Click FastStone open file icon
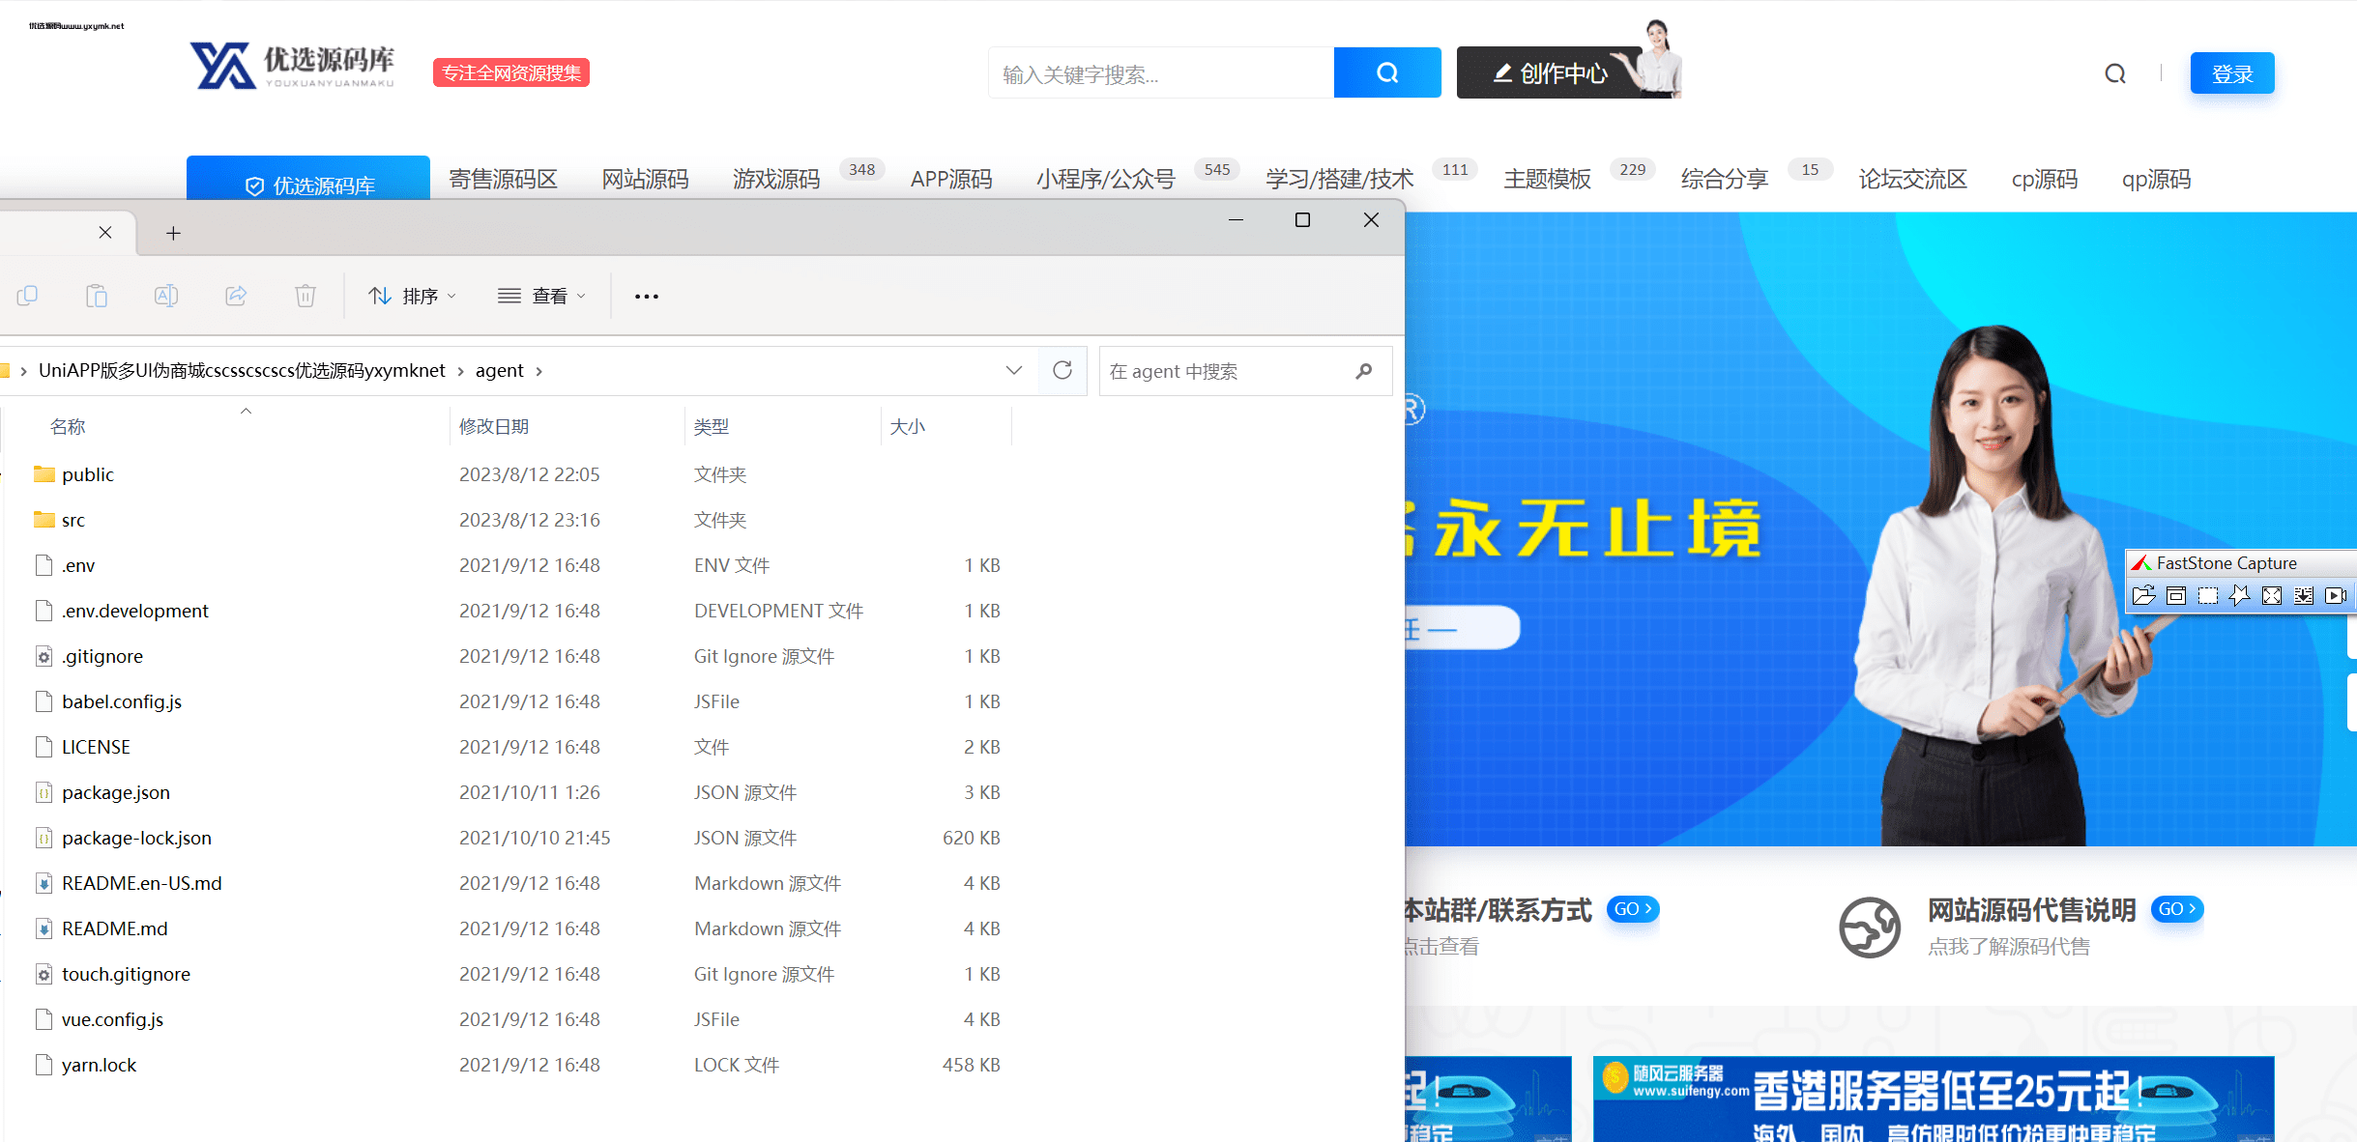Screen dimensions: 2357x1142 pyautogui.click(x=2143, y=595)
